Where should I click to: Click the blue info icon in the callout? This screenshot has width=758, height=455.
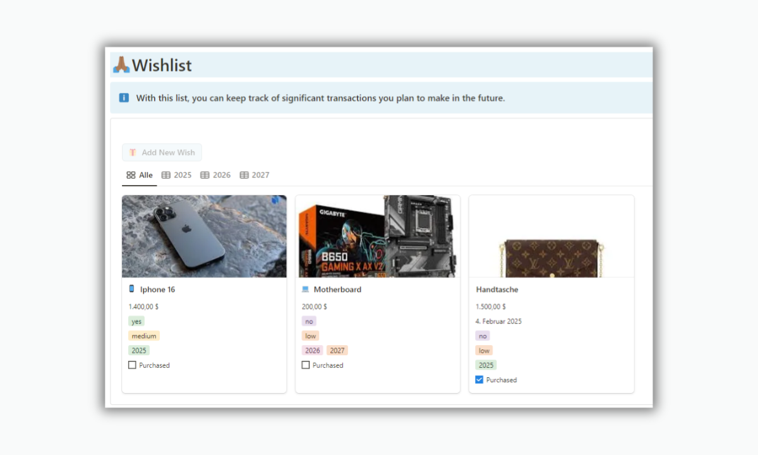pyautogui.click(x=124, y=98)
